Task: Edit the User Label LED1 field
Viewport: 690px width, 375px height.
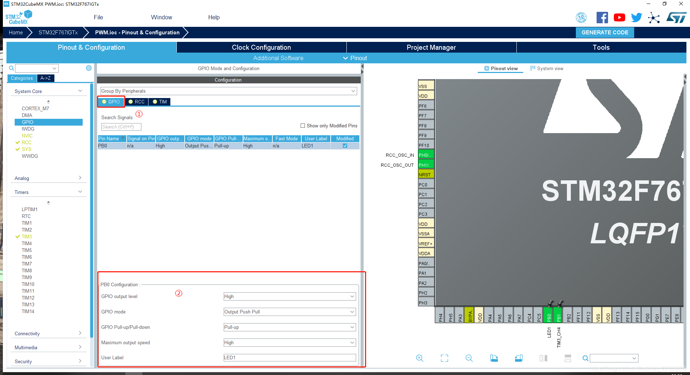Action: tap(290, 357)
